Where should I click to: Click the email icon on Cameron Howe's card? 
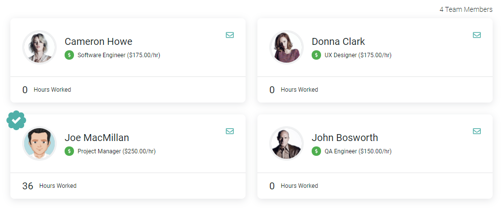pyautogui.click(x=230, y=35)
